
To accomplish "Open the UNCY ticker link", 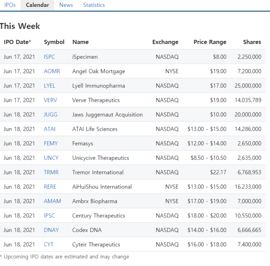I will (x=51, y=158).
